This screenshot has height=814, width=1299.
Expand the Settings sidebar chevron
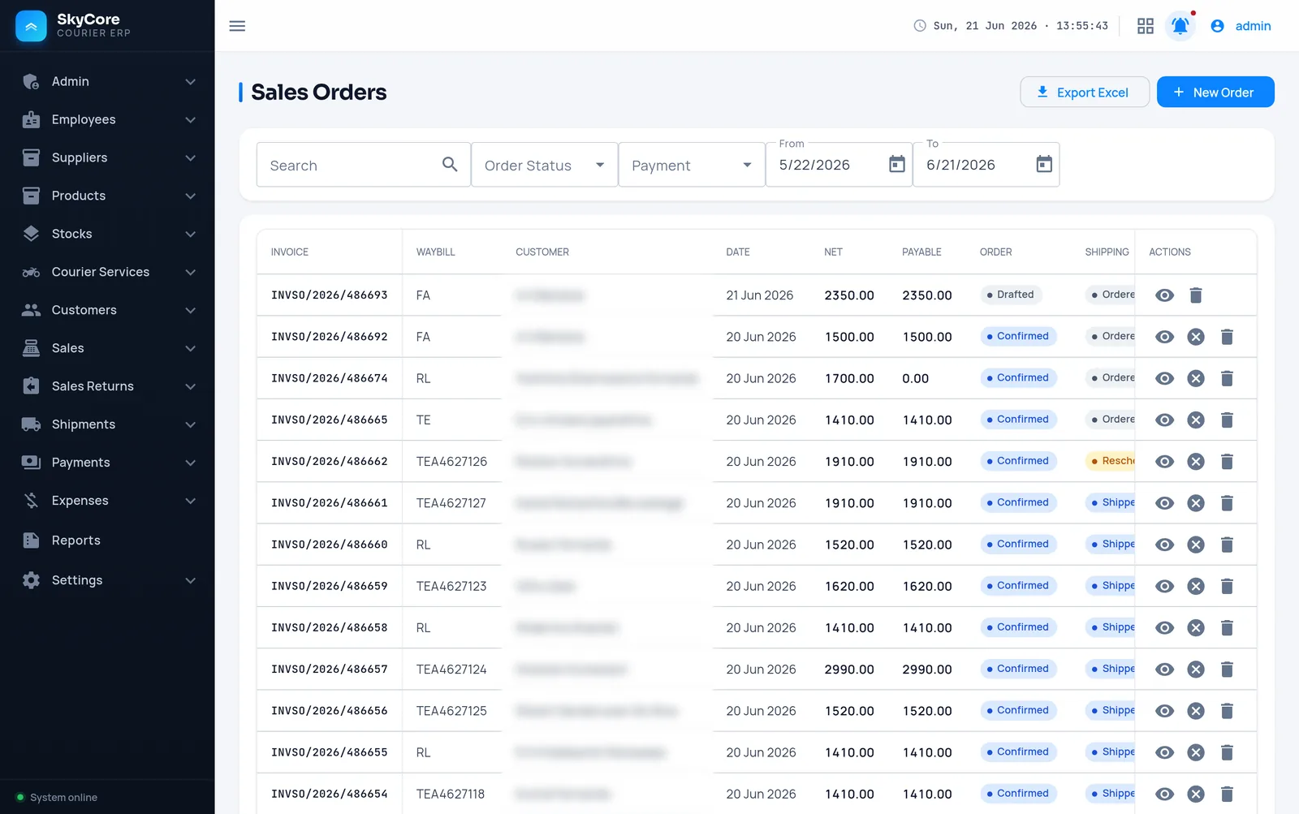point(190,580)
